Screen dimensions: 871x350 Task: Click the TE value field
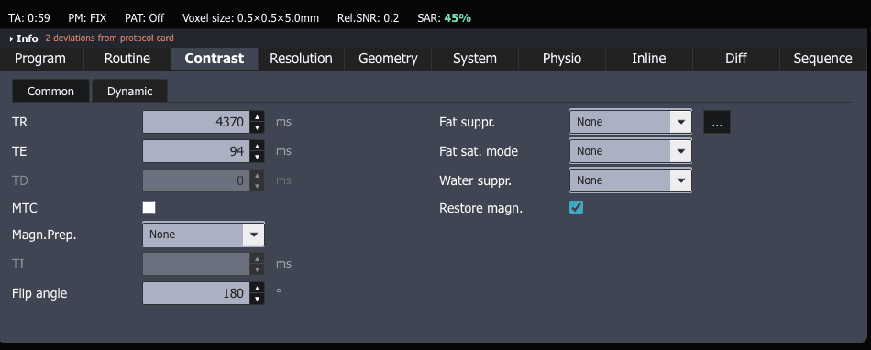[x=196, y=151]
